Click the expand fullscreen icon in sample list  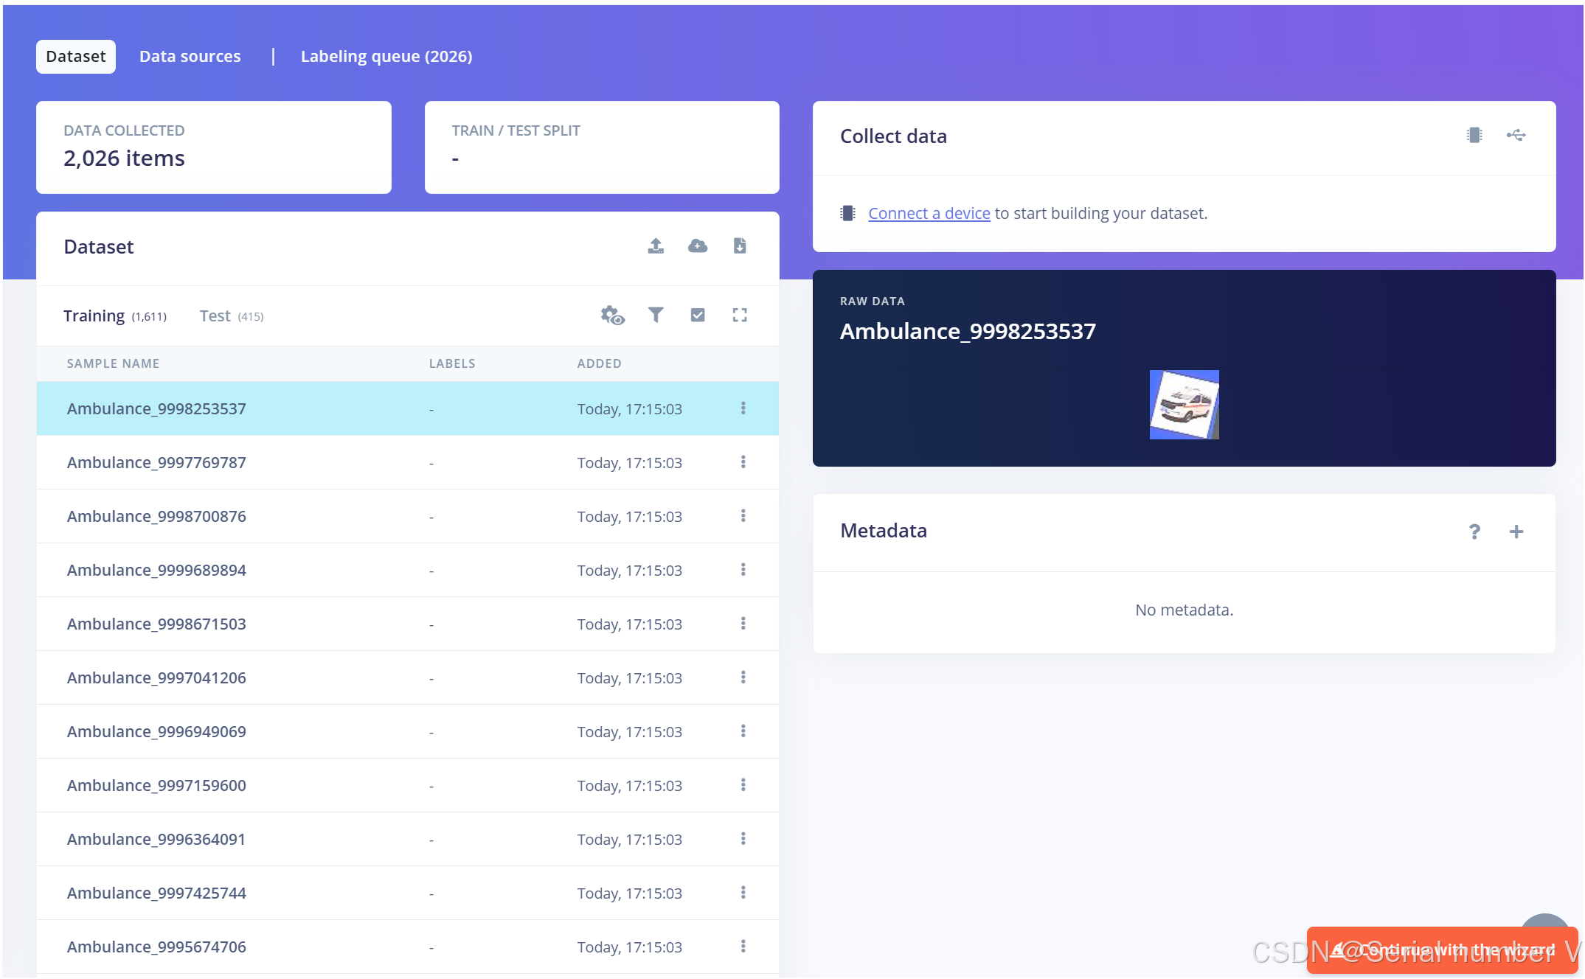(740, 315)
